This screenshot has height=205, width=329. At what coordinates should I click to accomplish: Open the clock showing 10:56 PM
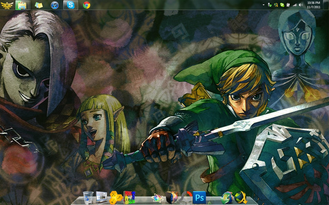click(314, 5)
